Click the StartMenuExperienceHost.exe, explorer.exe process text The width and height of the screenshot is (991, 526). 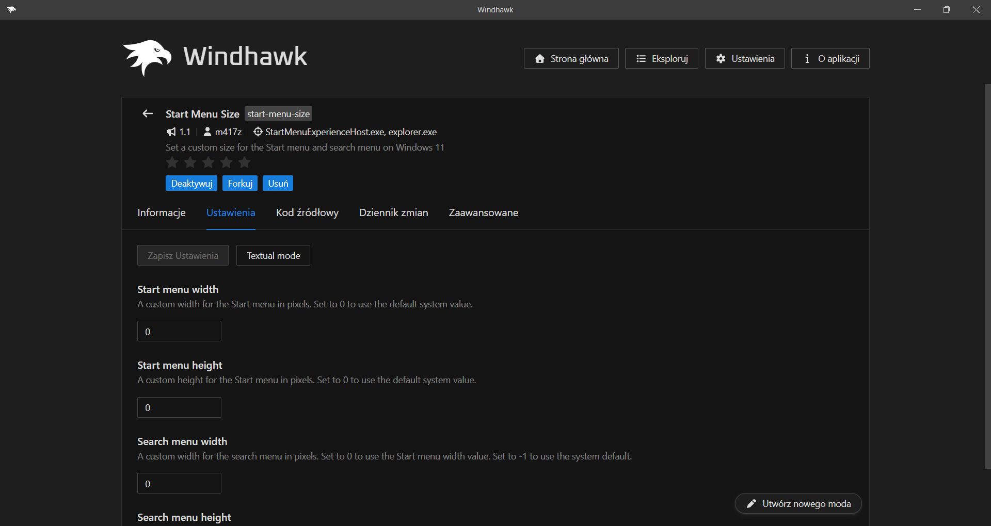351,132
